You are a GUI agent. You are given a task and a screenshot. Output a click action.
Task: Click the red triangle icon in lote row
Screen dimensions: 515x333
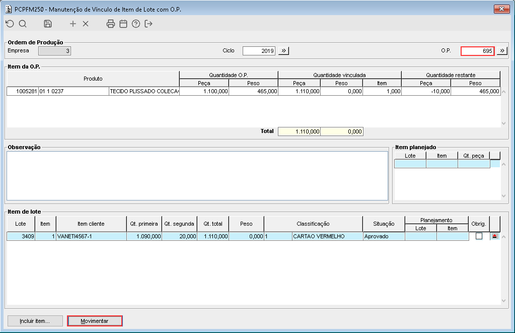click(495, 236)
